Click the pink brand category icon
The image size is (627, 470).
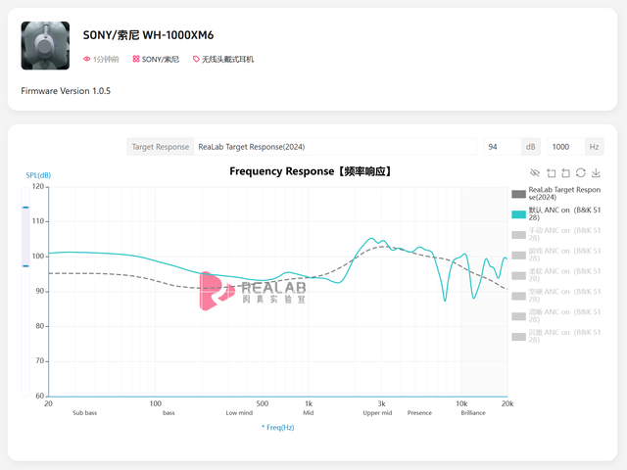136,59
